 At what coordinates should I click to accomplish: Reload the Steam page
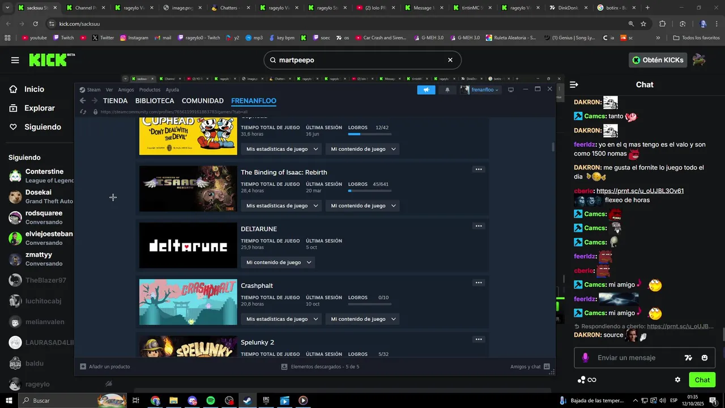(83, 112)
